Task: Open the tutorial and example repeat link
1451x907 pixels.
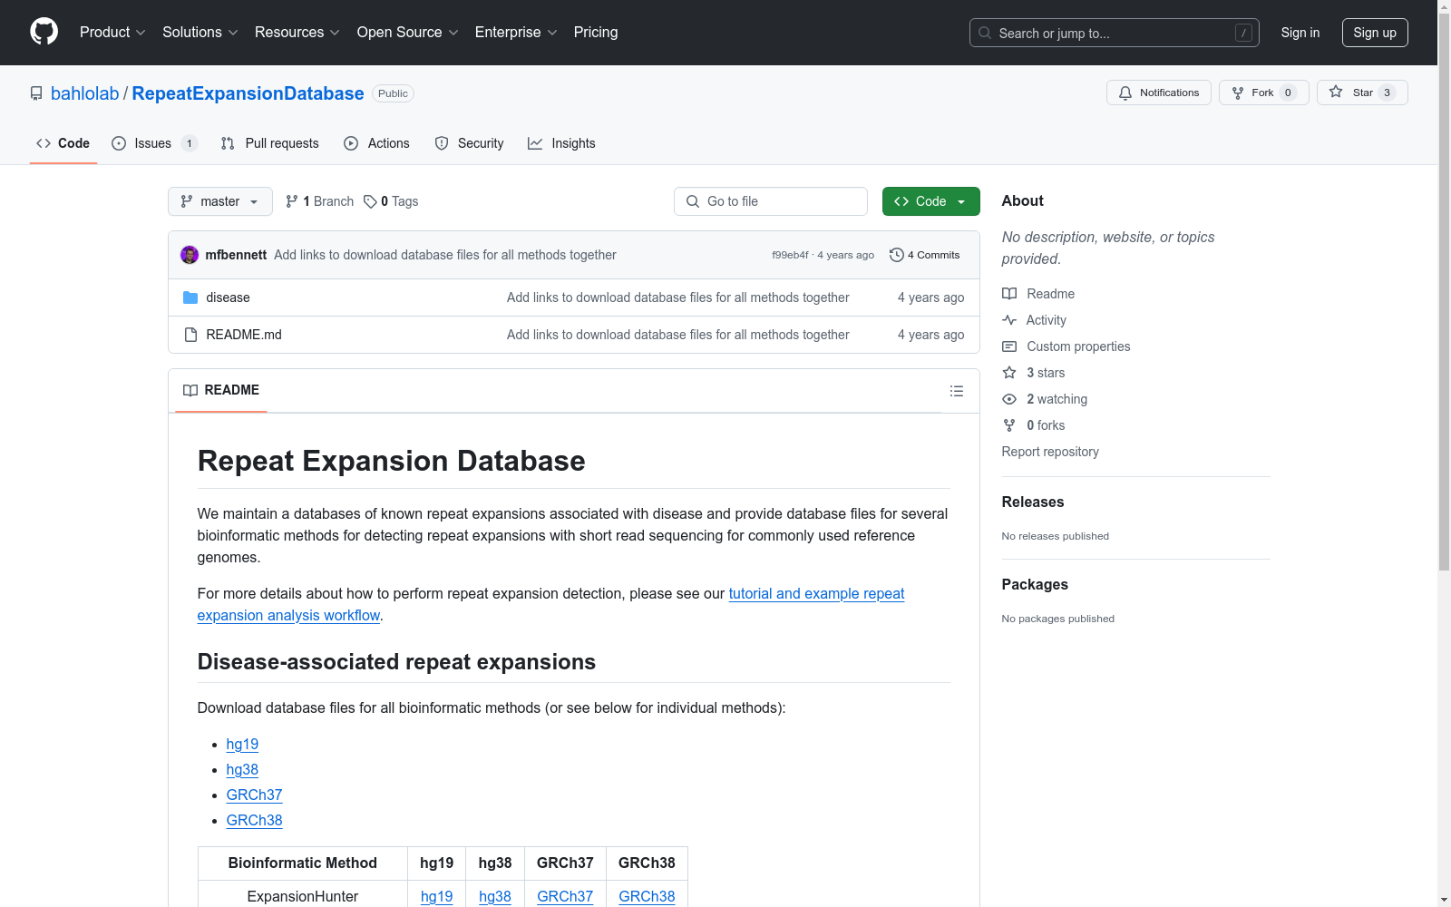Action: 816,593
